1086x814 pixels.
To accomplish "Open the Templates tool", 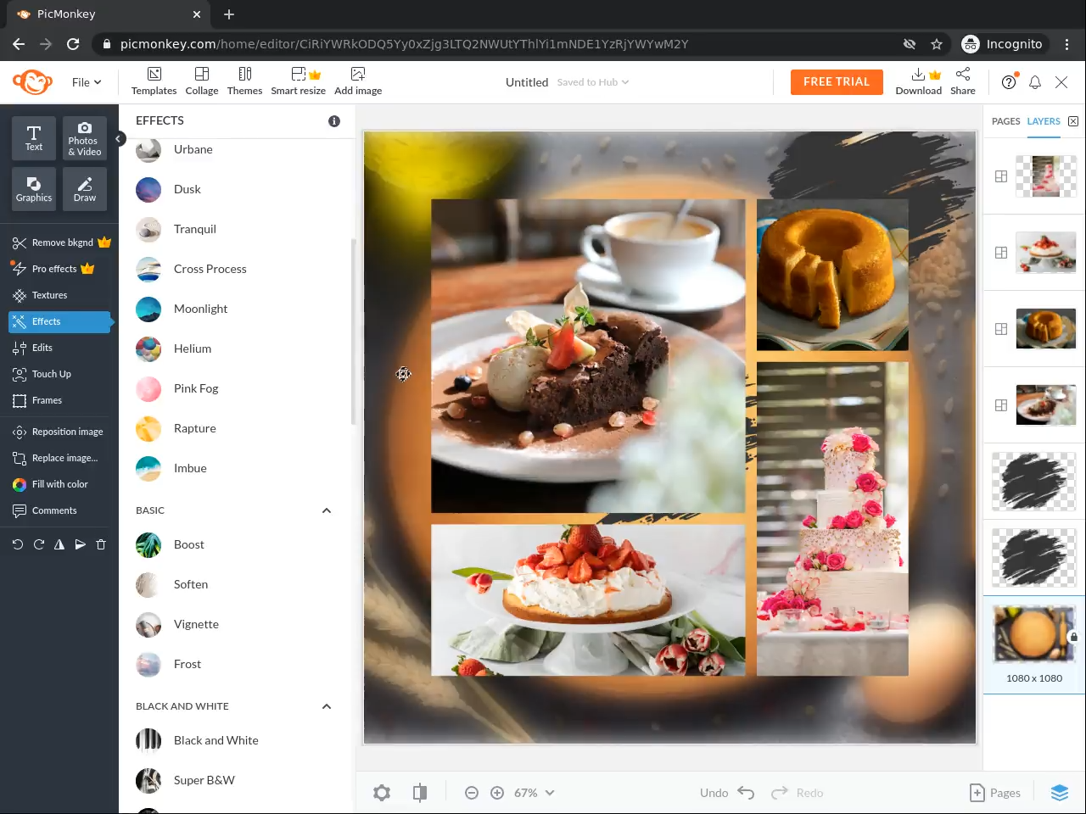I will tap(154, 81).
